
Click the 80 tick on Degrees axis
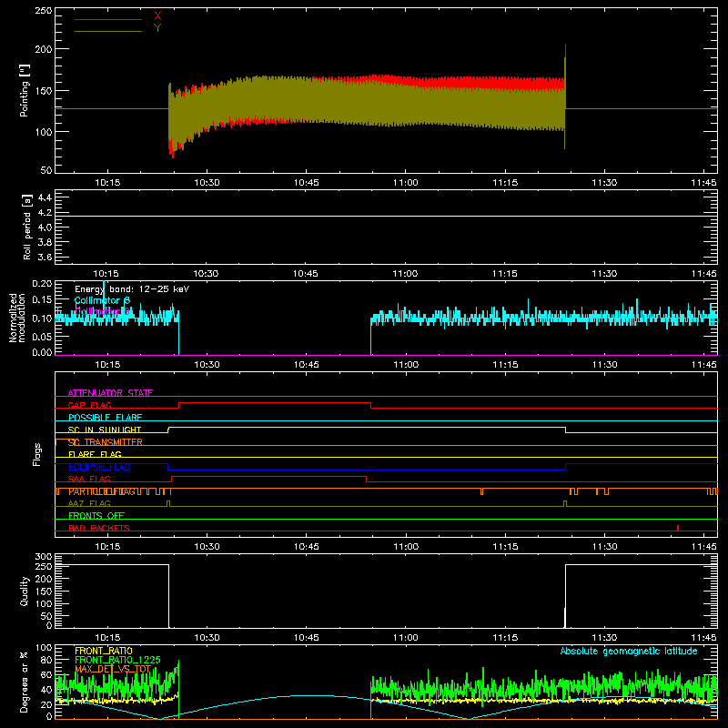pyautogui.click(x=46, y=660)
